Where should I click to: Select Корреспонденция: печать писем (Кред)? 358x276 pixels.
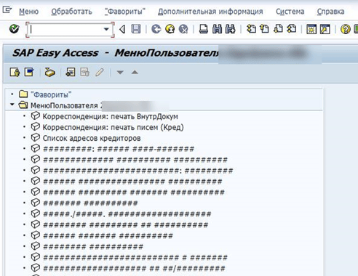point(114,127)
